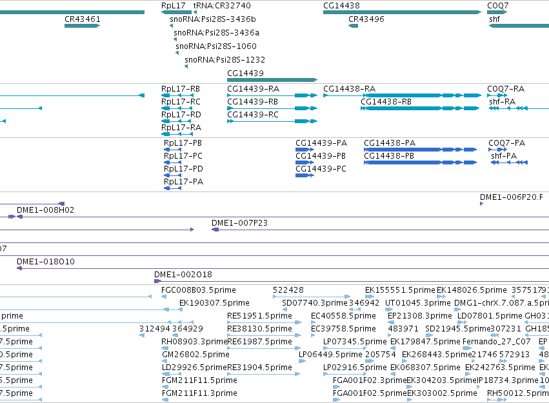Screen dimensions: 549x403
Task: Click EST label EK155551.5prime
Action: [x=400, y=290]
